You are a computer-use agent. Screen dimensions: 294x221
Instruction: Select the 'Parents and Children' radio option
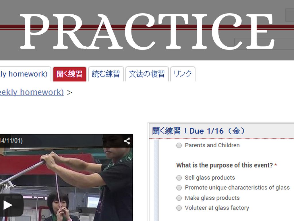pyautogui.click(x=179, y=145)
